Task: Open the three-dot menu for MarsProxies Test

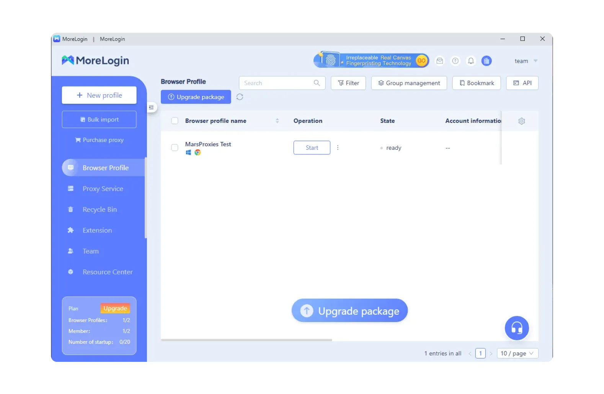Action: pyautogui.click(x=338, y=148)
